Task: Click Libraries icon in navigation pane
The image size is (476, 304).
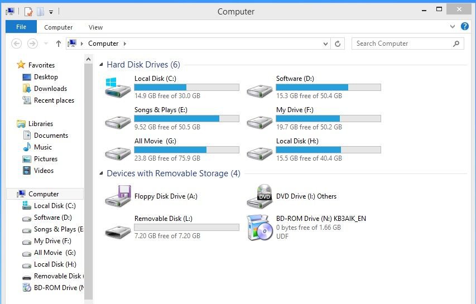Action: coord(21,124)
